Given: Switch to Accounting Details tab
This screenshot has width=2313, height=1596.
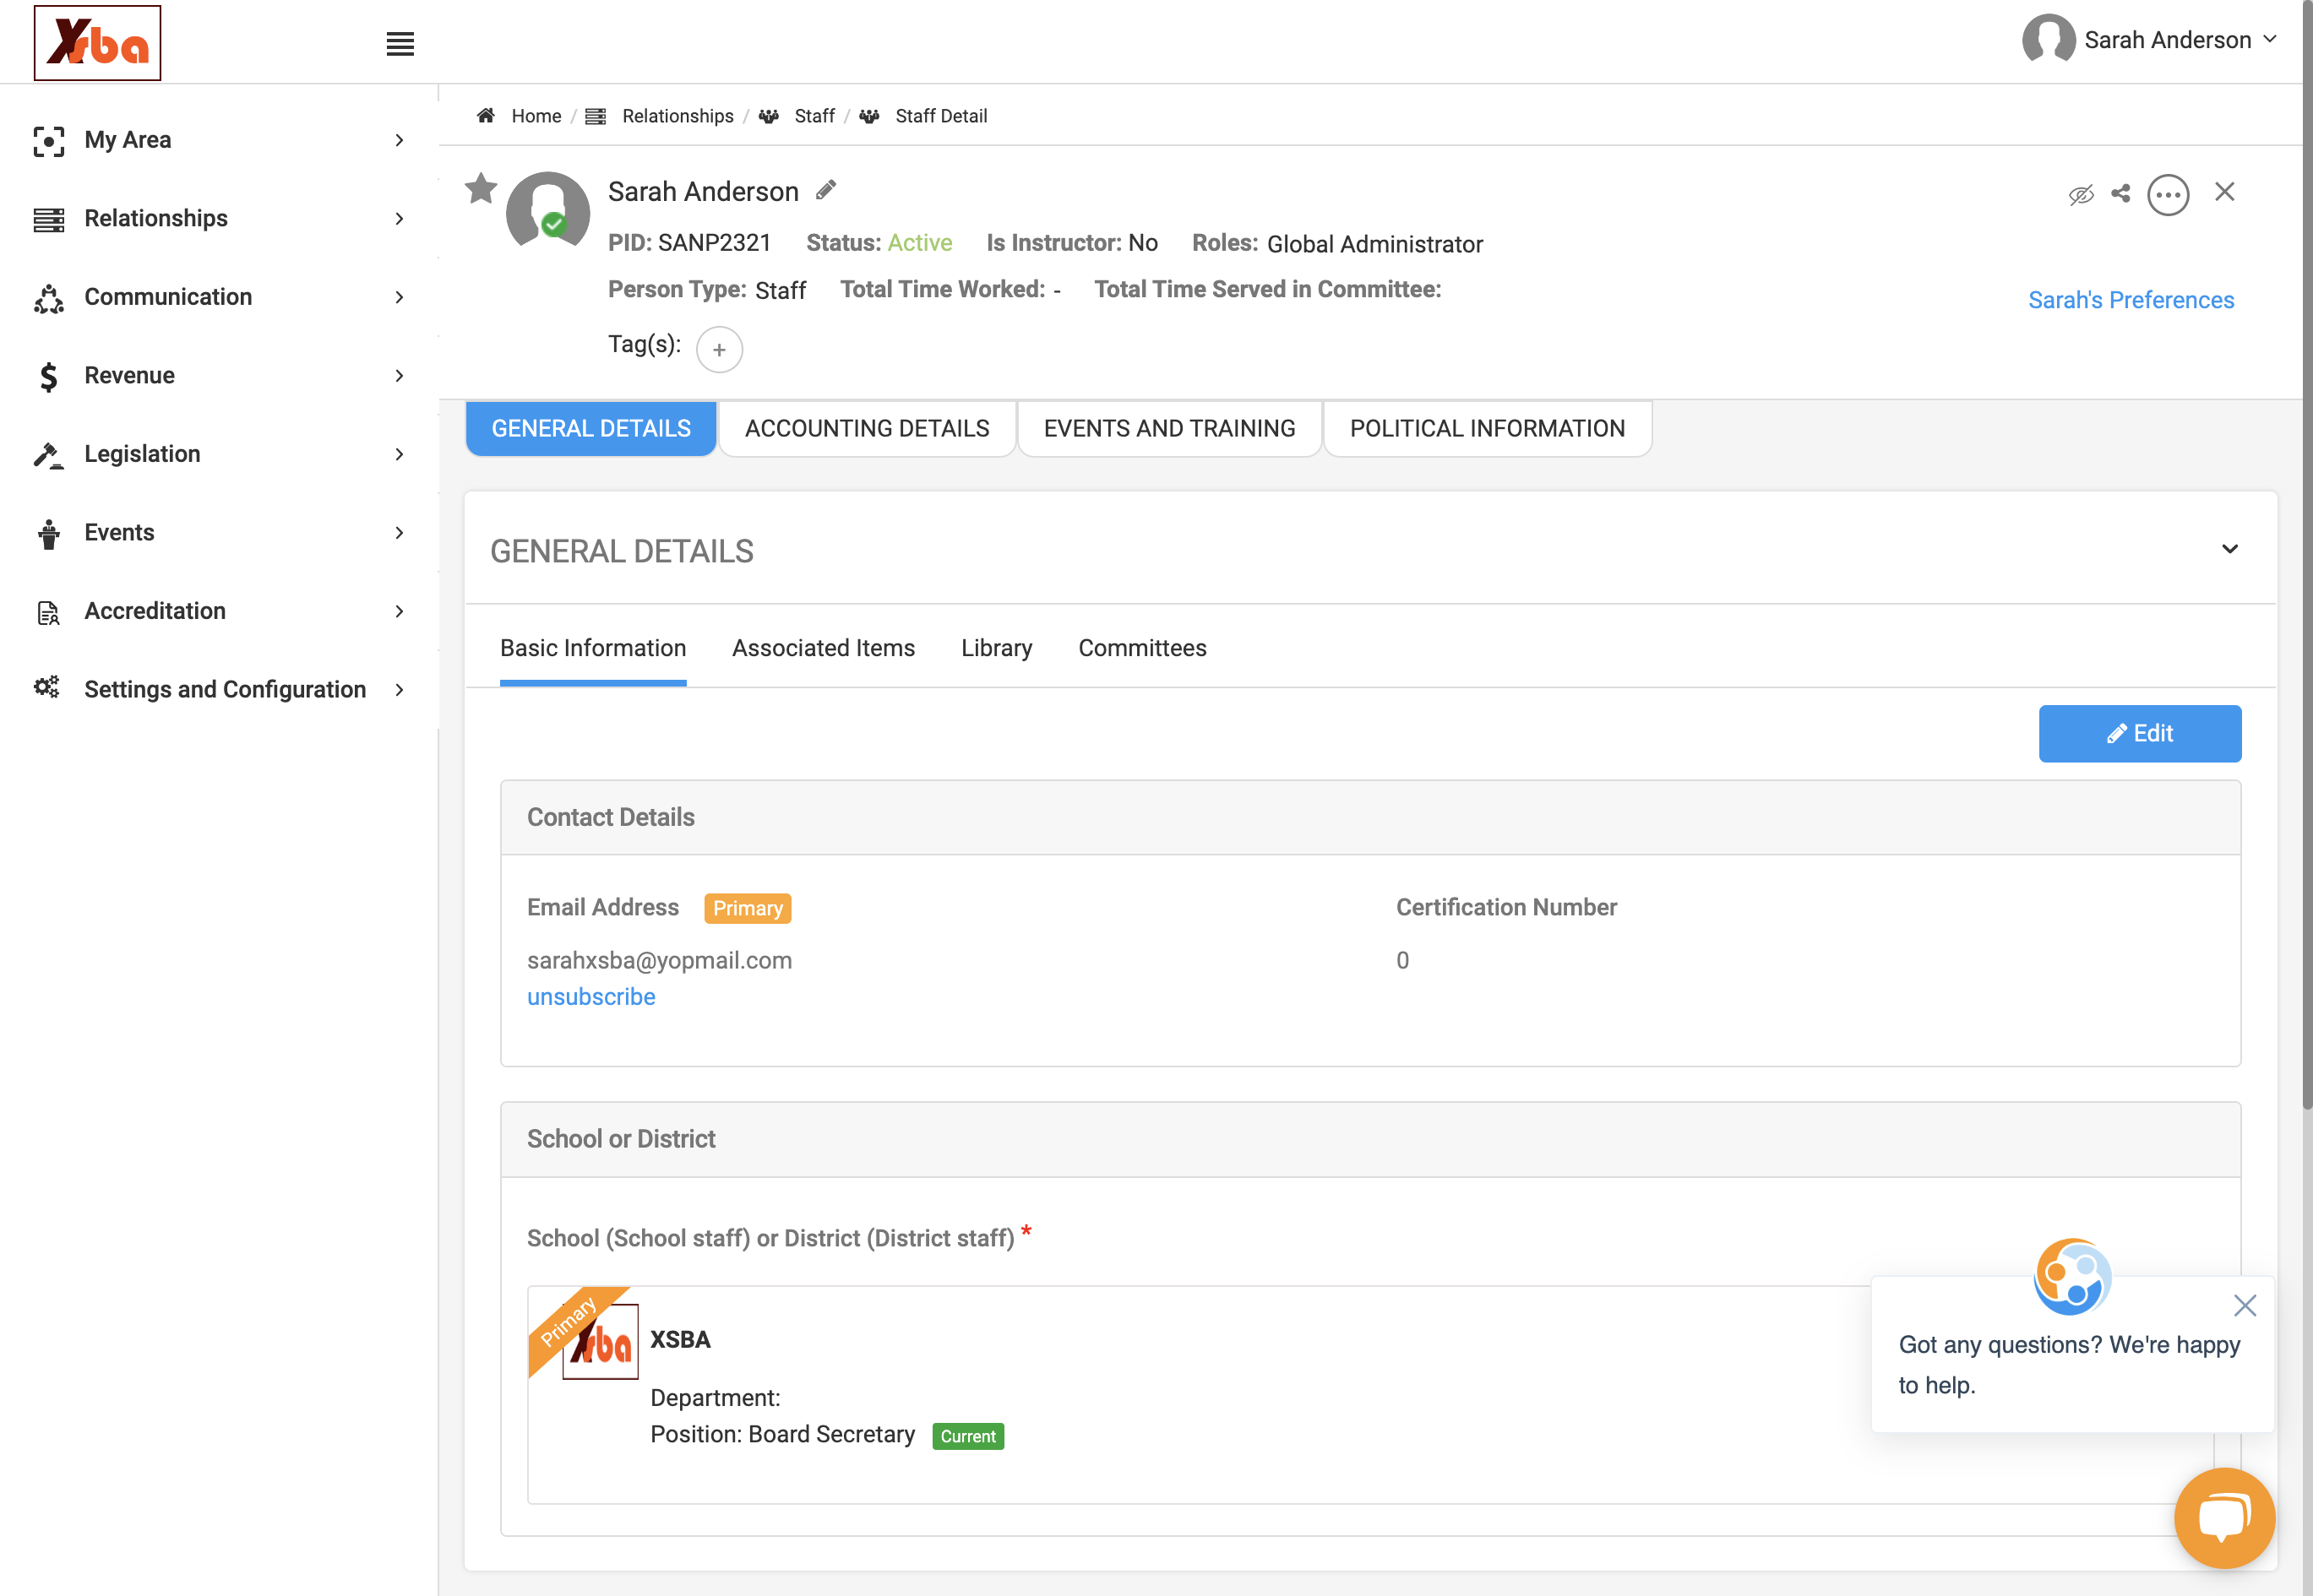Looking at the screenshot, I should pyautogui.click(x=868, y=428).
